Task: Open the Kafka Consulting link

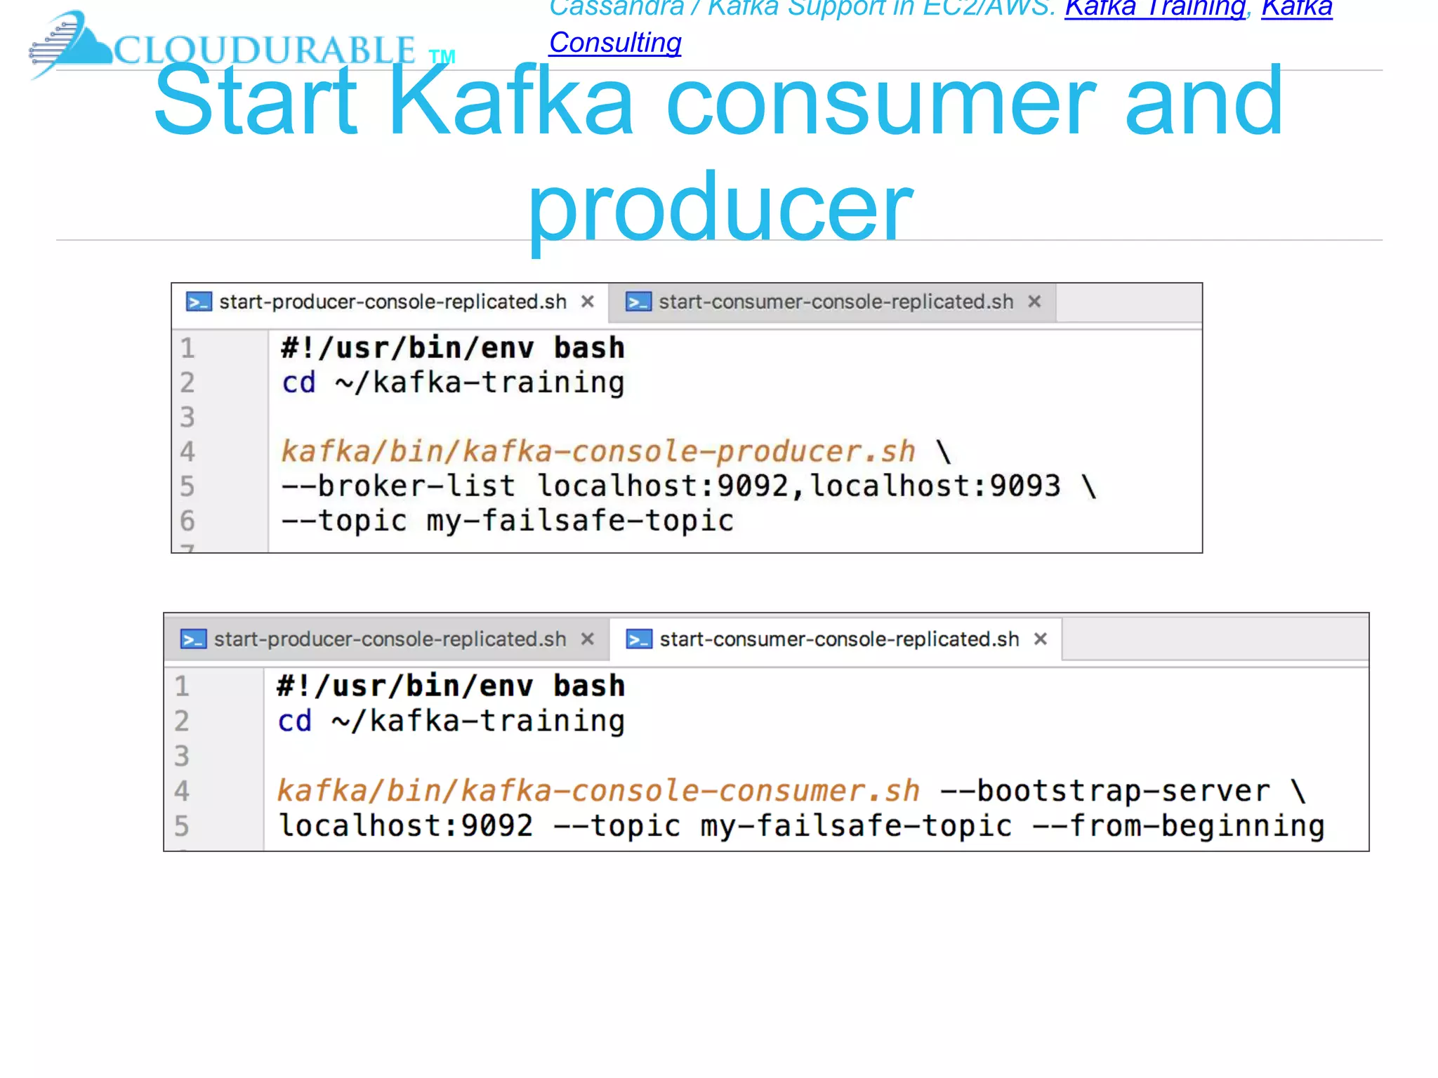Action: coord(614,44)
